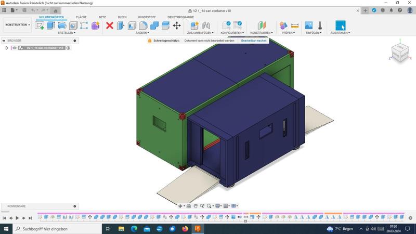This screenshot has height=234, width=416.
Task: Open timeline settings gear
Action: 410,218
